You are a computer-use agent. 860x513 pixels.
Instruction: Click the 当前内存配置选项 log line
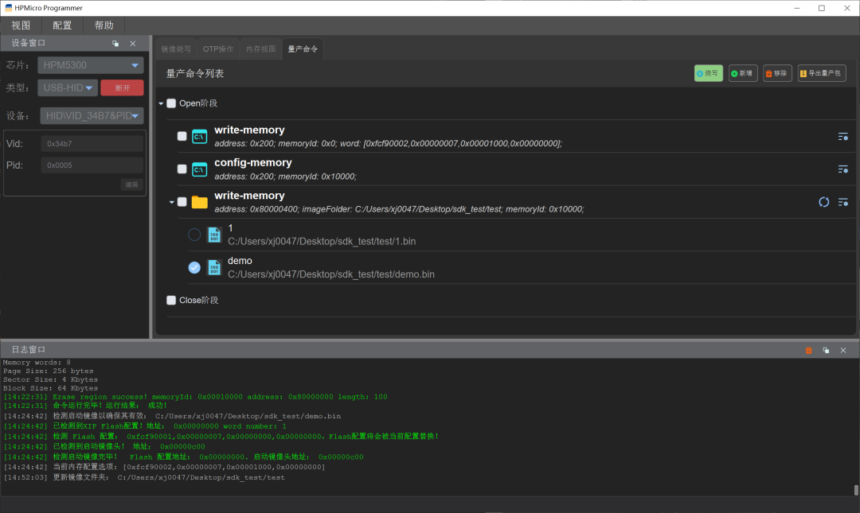(165, 467)
